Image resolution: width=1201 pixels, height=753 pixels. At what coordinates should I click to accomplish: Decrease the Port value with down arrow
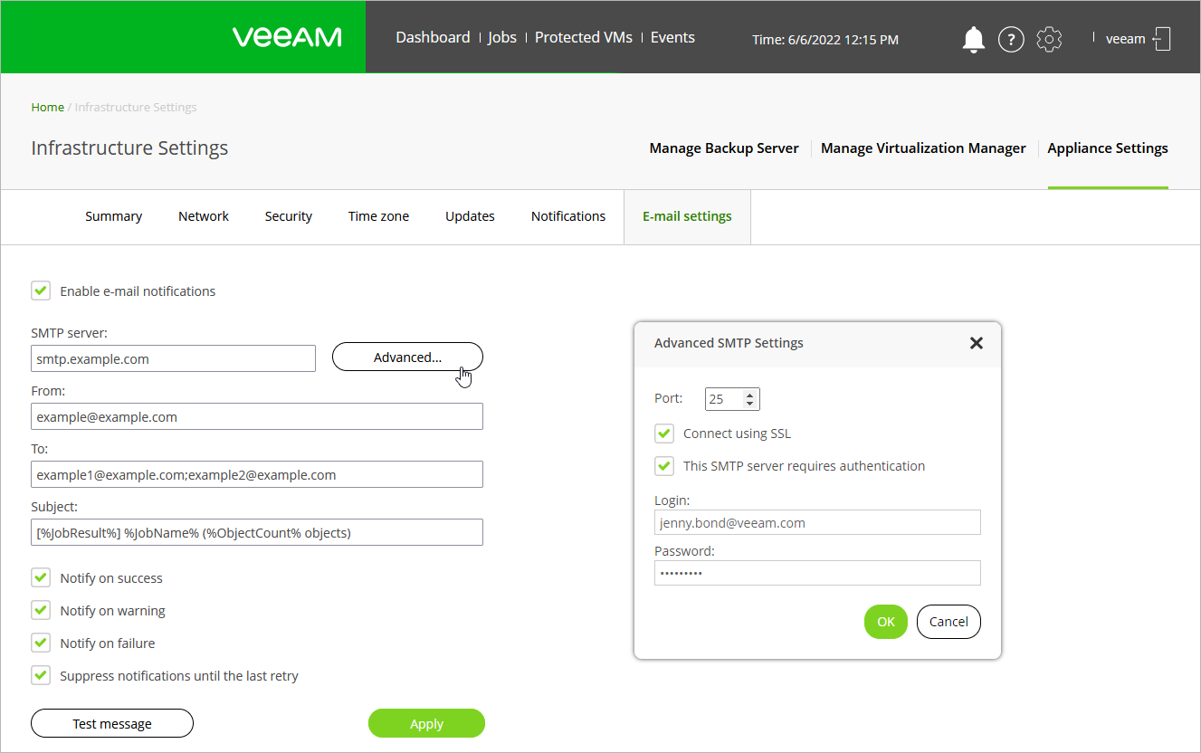pyautogui.click(x=749, y=404)
